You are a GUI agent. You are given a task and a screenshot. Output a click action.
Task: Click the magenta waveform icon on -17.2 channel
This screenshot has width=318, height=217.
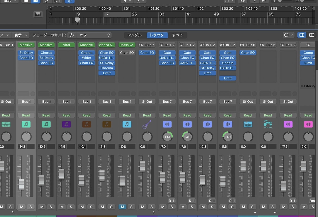(288, 124)
